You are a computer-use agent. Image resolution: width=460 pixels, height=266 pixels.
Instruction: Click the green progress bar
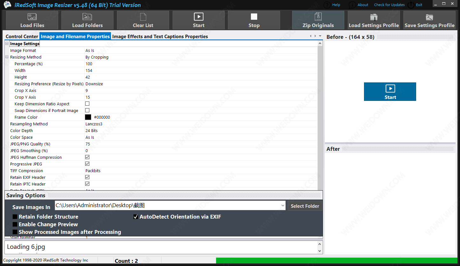pos(337,261)
